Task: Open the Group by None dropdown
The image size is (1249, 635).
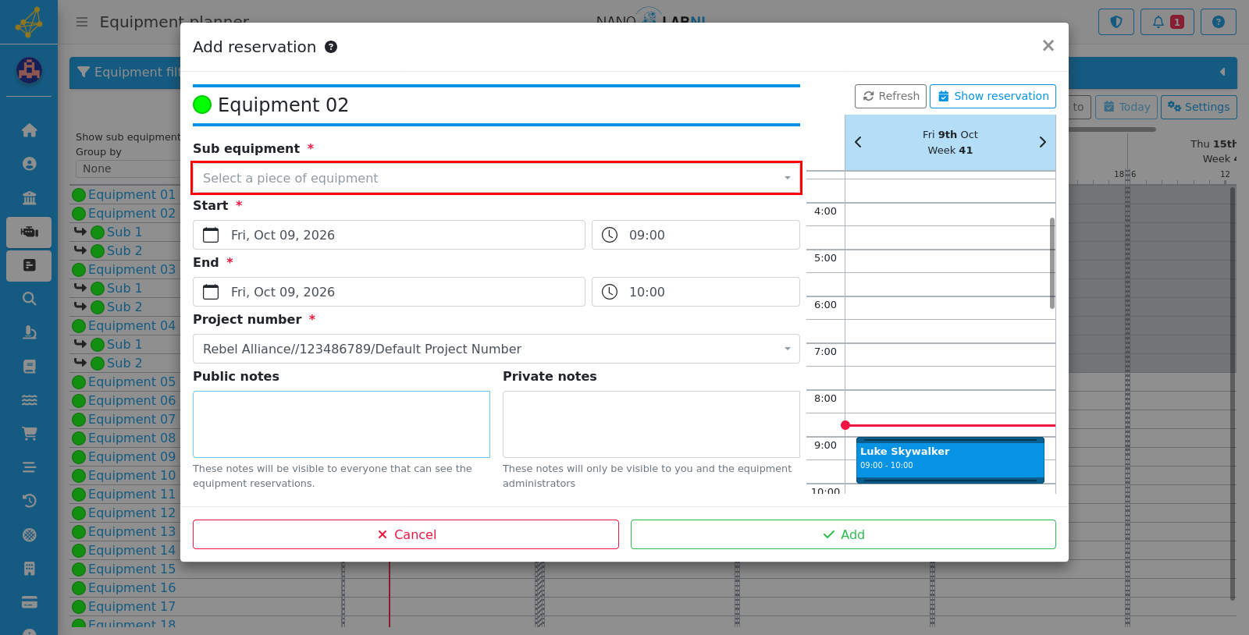Action: click(x=129, y=169)
